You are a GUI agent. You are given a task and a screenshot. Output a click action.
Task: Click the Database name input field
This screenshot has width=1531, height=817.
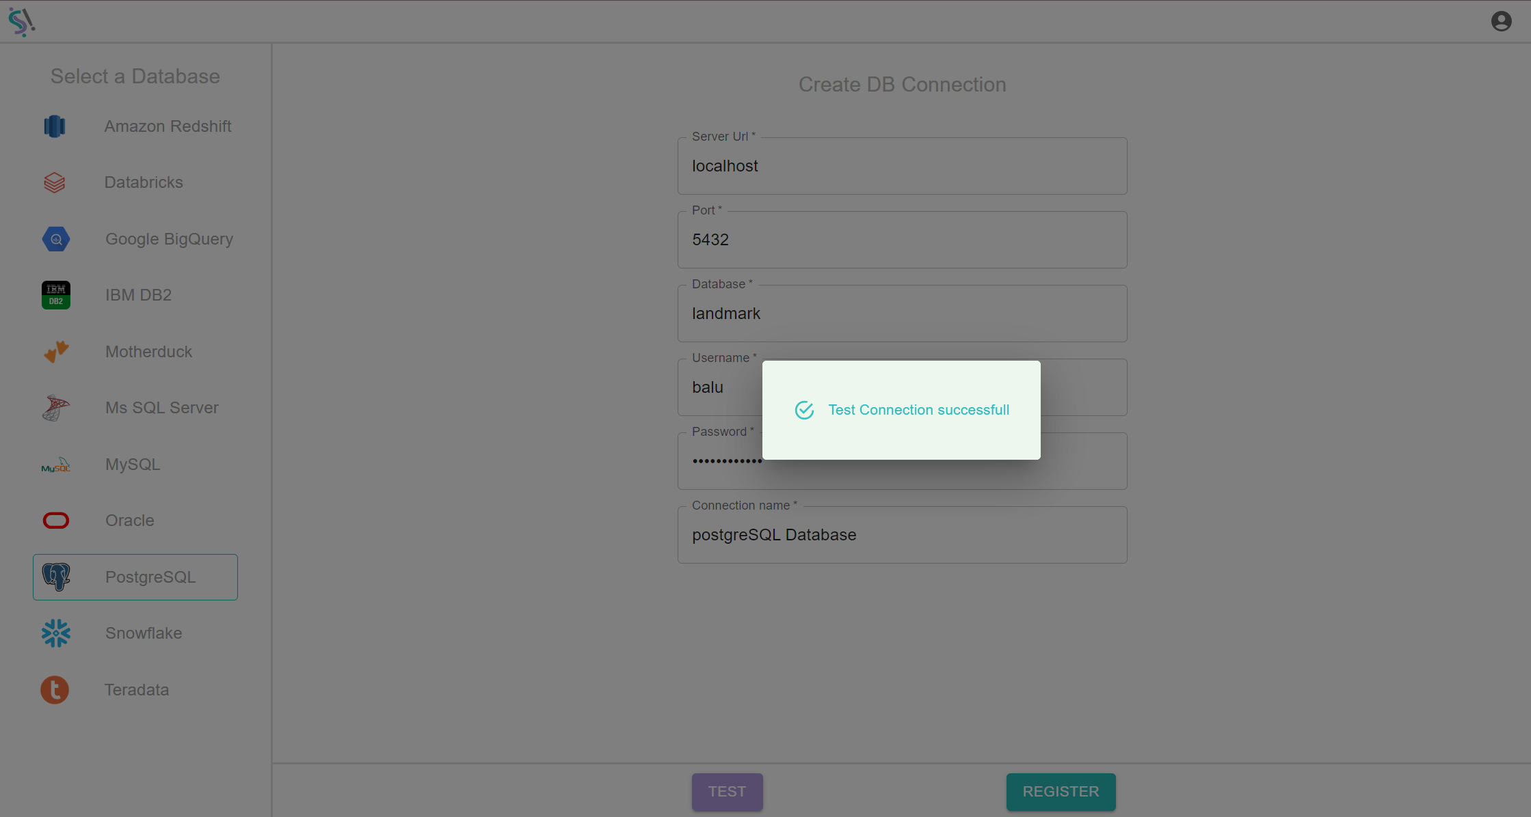click(x=902, y=314)
